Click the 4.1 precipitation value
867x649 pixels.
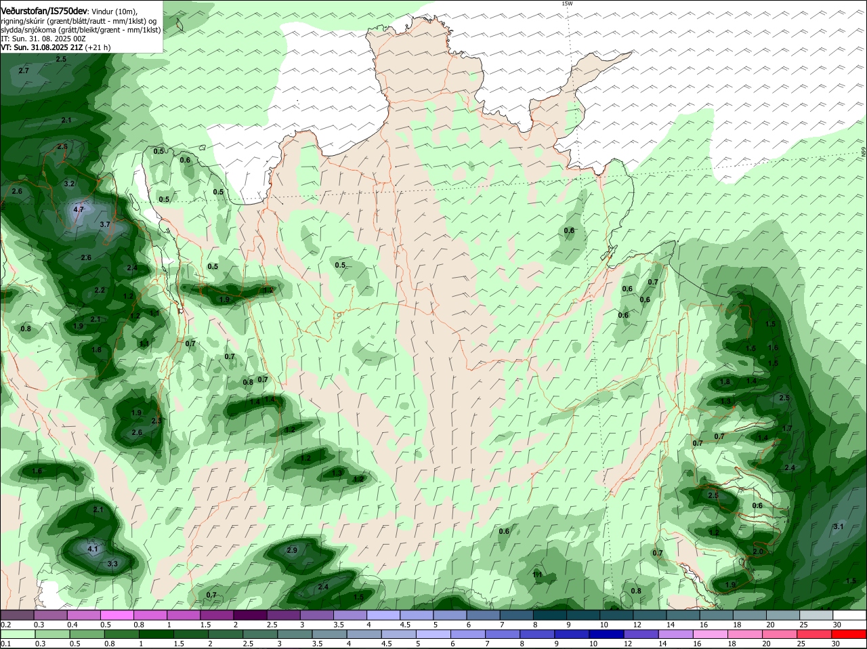click(x=93, y=549)
